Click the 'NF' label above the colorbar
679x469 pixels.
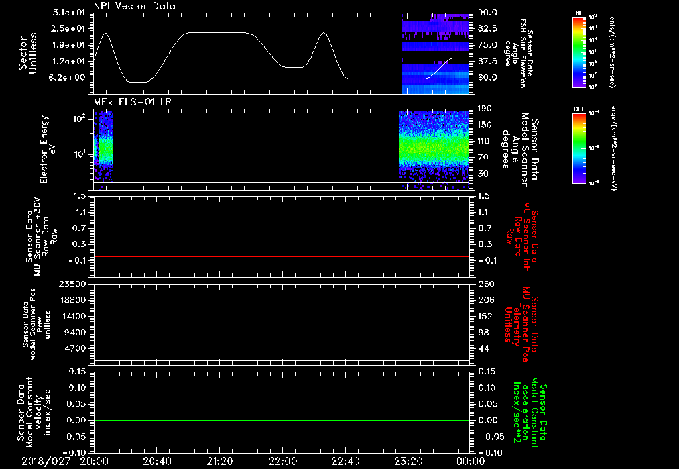[x=579, y=13]
